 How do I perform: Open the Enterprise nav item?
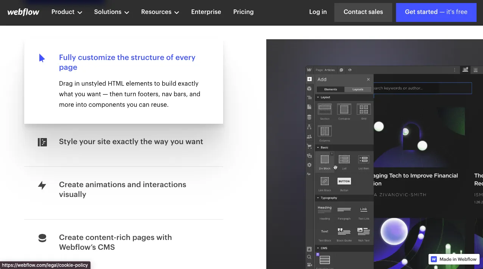(x=206, y=12)
